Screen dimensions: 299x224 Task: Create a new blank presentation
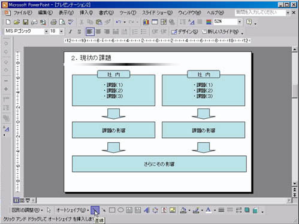pos(8,22)
